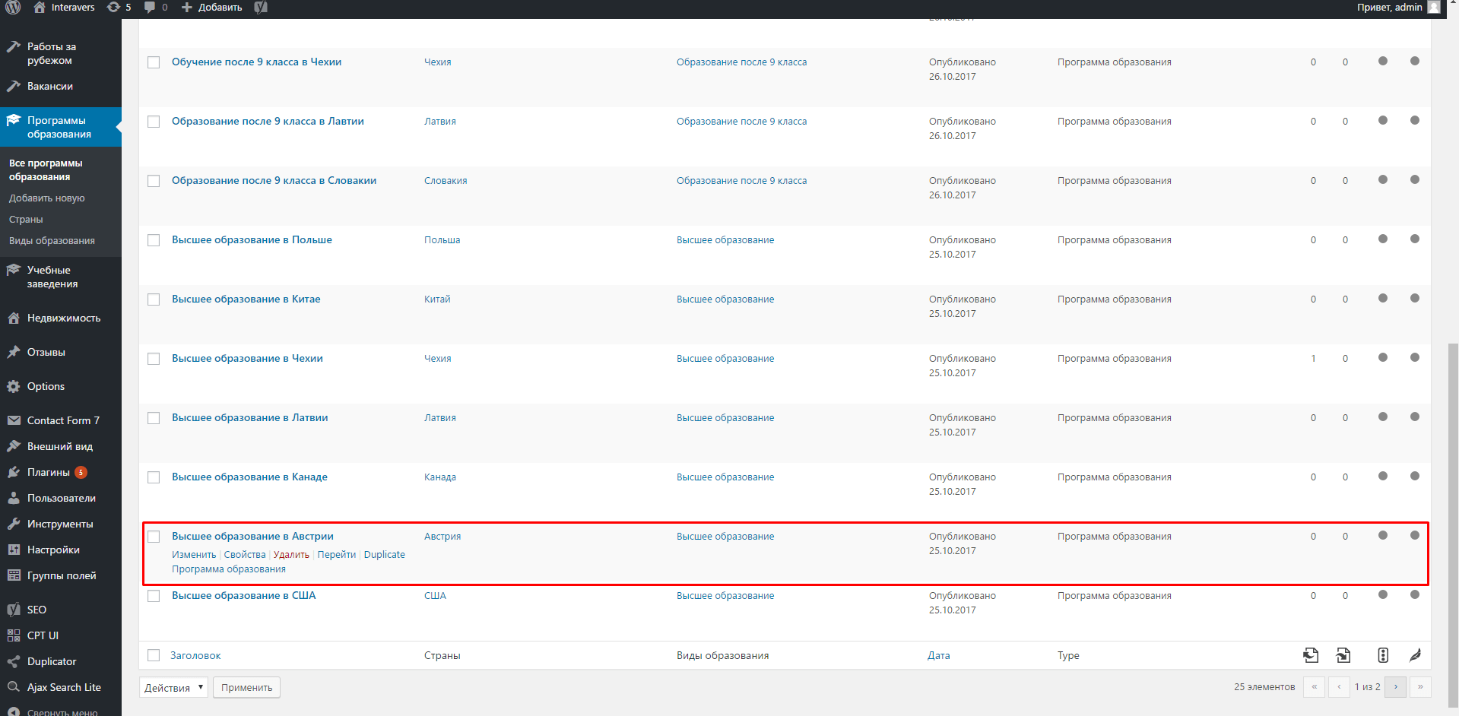Check the box for Высшее образование в Австрии
Viewport: 1459px width, 716px height.
click(x=154, y=537)
